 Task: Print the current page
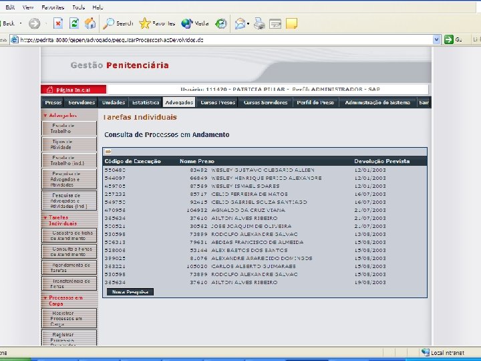coord(259,23)
